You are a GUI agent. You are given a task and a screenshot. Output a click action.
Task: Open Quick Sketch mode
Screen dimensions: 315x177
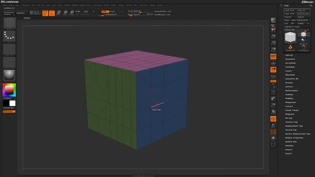(x=35, y=13)
